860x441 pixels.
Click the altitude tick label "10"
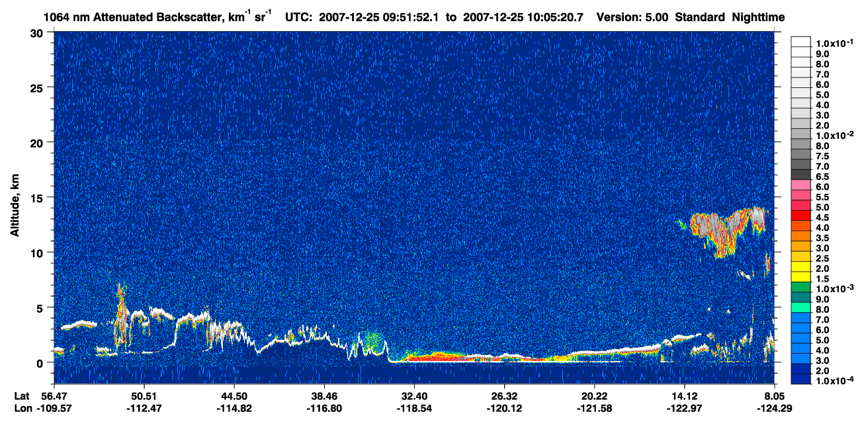click(x=39, y=253)
